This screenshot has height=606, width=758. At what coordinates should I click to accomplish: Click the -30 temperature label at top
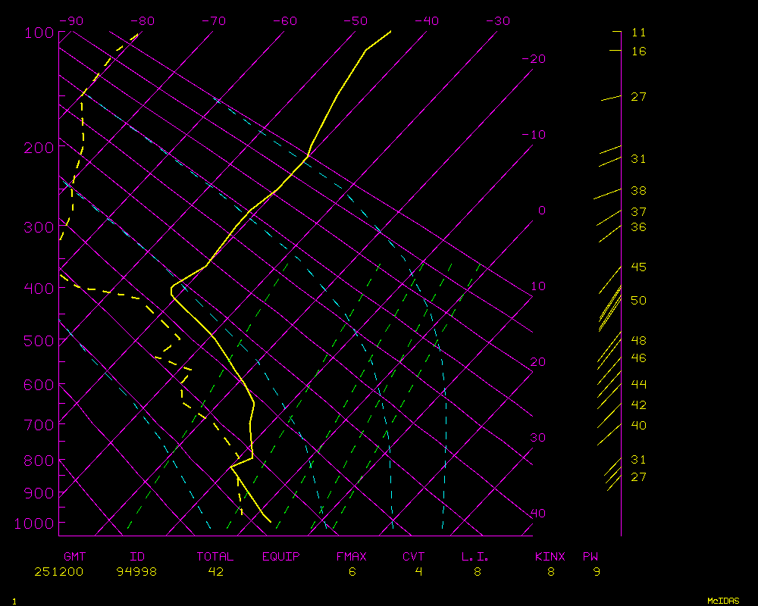pos(497,21)
